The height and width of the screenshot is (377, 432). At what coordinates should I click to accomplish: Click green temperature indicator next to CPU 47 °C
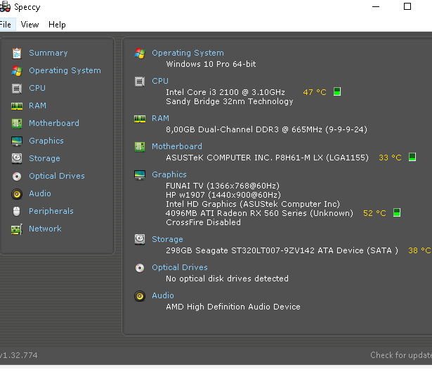click(x=337, y=91)
